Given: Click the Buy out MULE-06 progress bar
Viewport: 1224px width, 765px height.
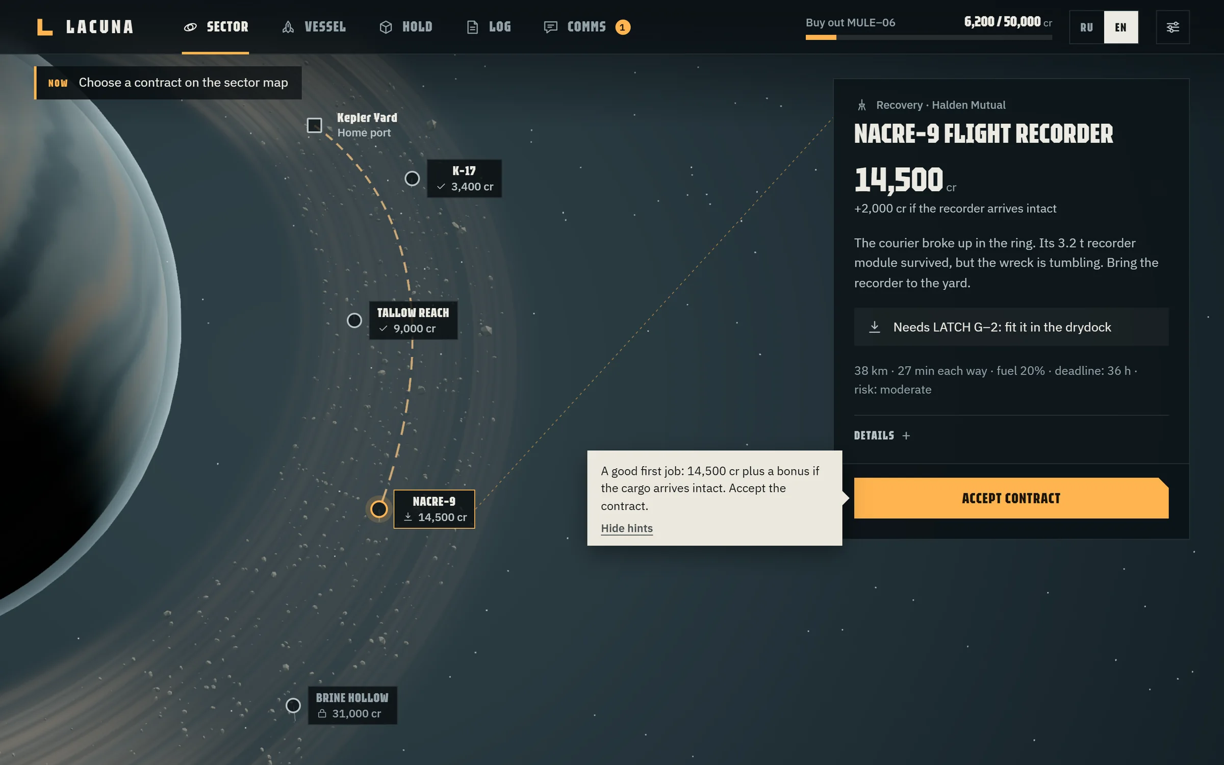Looking at the screenshot, I should [929, 37].
